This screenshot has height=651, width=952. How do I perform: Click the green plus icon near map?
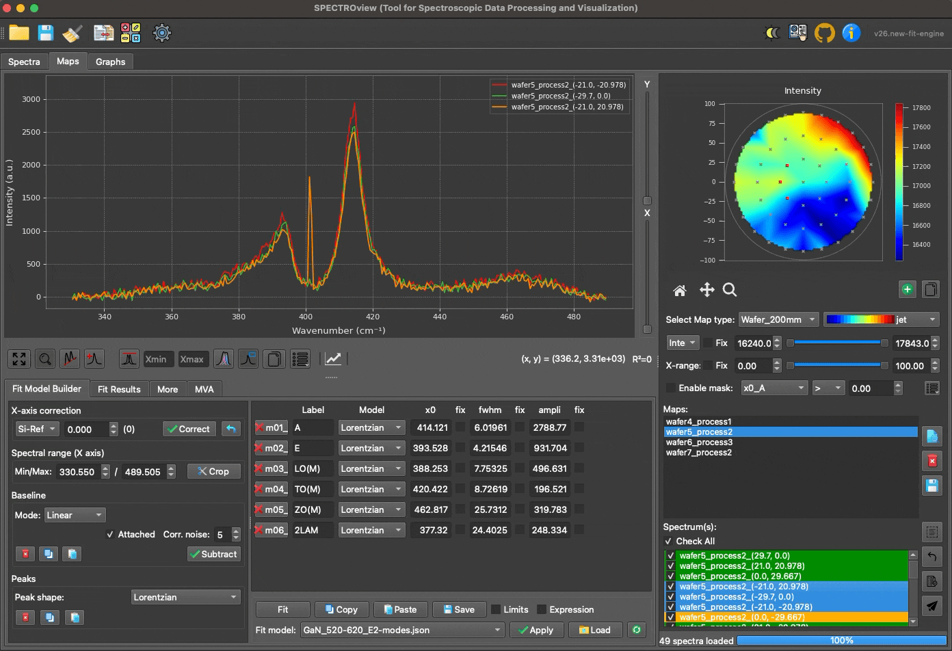tap(907, 289)
